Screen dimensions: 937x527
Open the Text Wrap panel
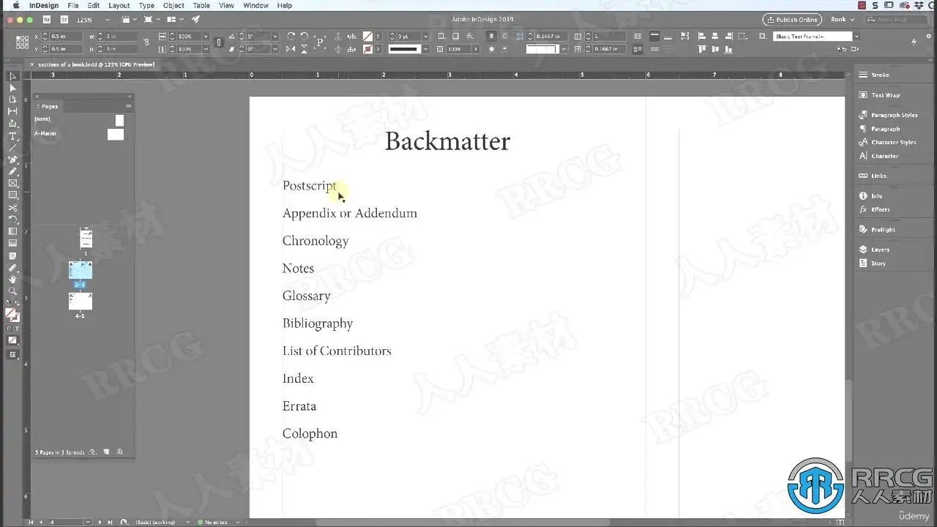885,95
